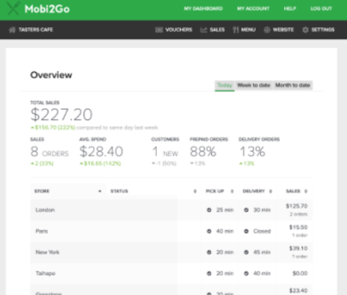The width and height of the screenshot is (347, 295).
Task: Click New York delivery clock icon
Action: [246, 252]
